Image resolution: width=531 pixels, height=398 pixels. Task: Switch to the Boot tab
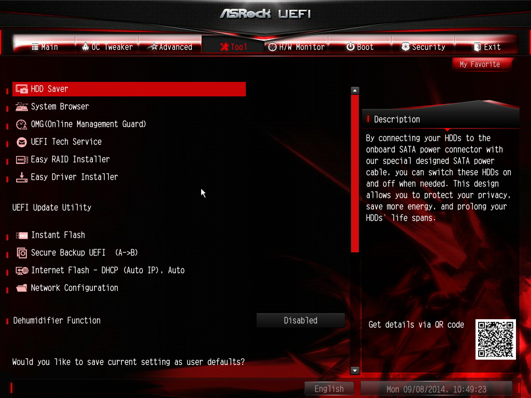(360, 45)
